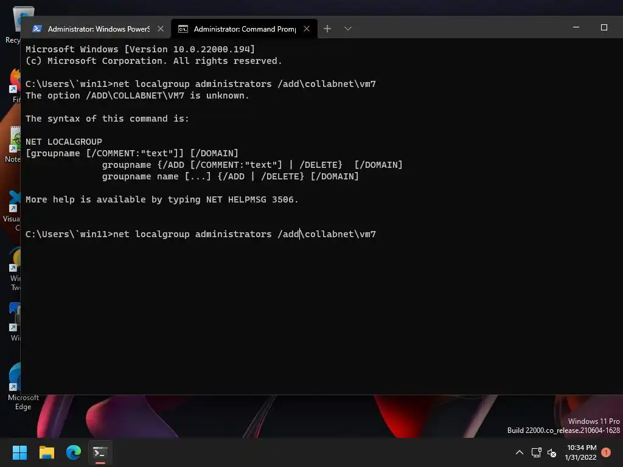Click the '[groupname [/COMMENT:"text"]] [/DOMAIN]' line
623x467 pixels.
[132, 153]
